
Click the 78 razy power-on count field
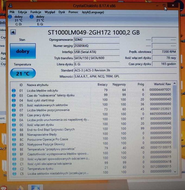tap(164, 58)
